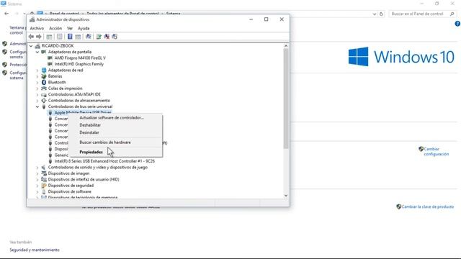
Task: Click the Colas de impresión printer icon
Action: tap(44, 88)
